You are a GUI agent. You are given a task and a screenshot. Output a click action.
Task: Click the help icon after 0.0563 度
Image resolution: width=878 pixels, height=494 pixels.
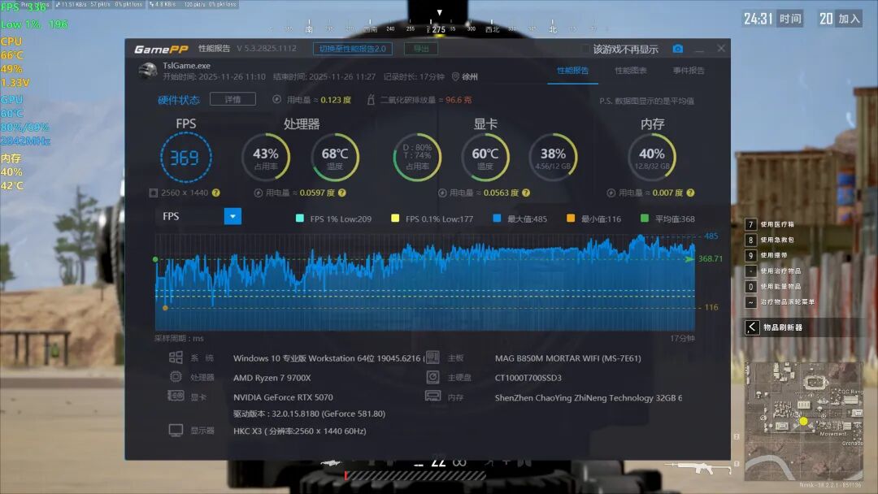click(x=526, y=193)
